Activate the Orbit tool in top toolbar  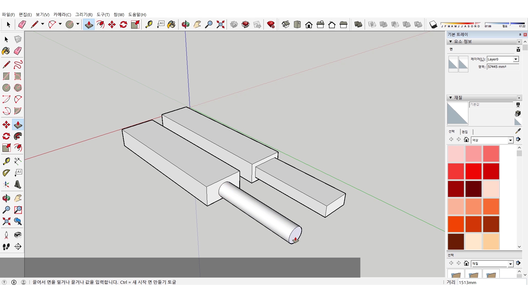point(185,24)
